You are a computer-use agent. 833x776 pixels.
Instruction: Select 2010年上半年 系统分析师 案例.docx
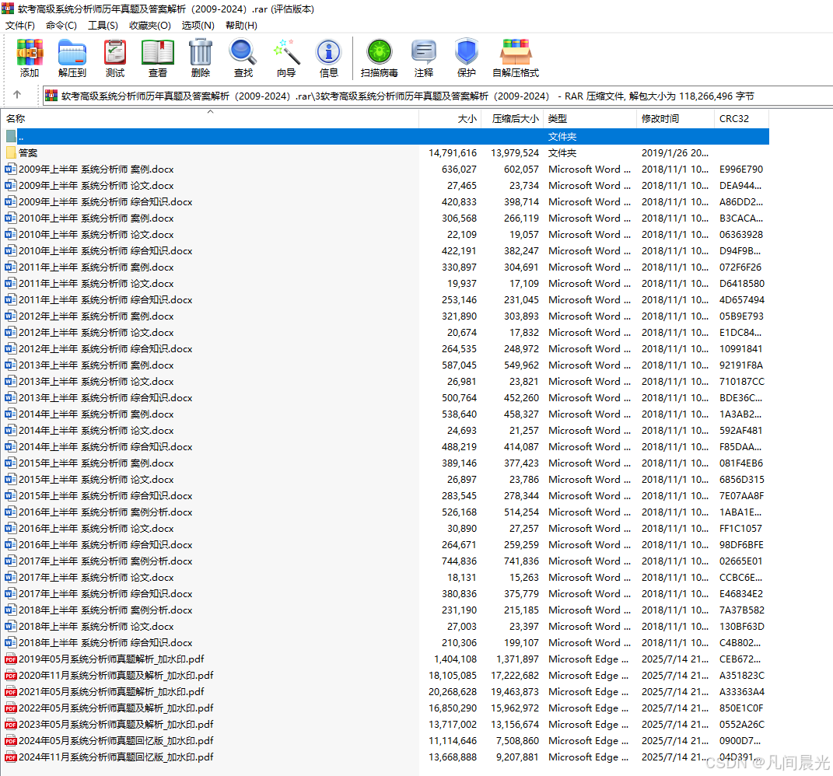387,218
